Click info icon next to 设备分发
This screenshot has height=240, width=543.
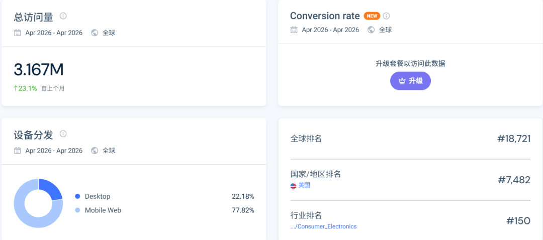(63, 134)
